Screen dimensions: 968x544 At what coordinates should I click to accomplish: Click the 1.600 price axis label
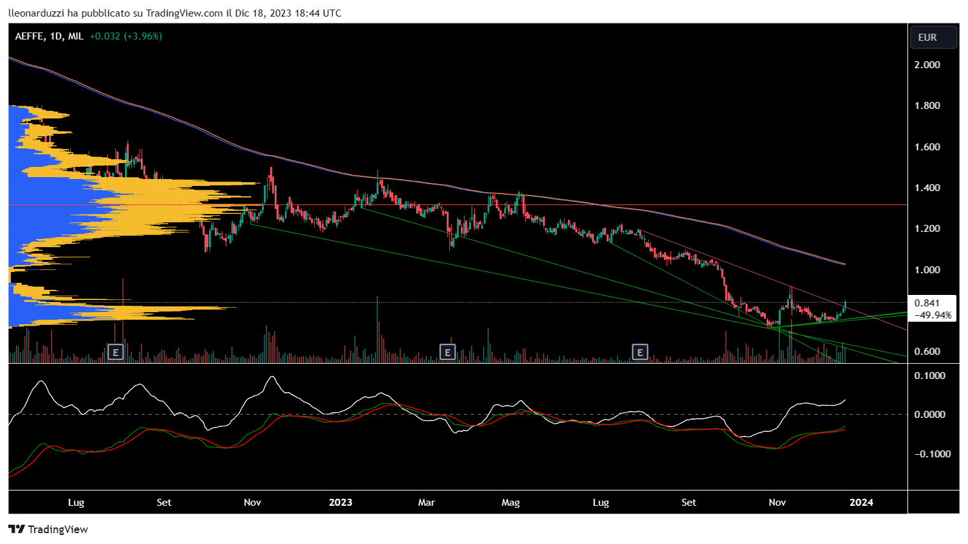pos(927,147)
